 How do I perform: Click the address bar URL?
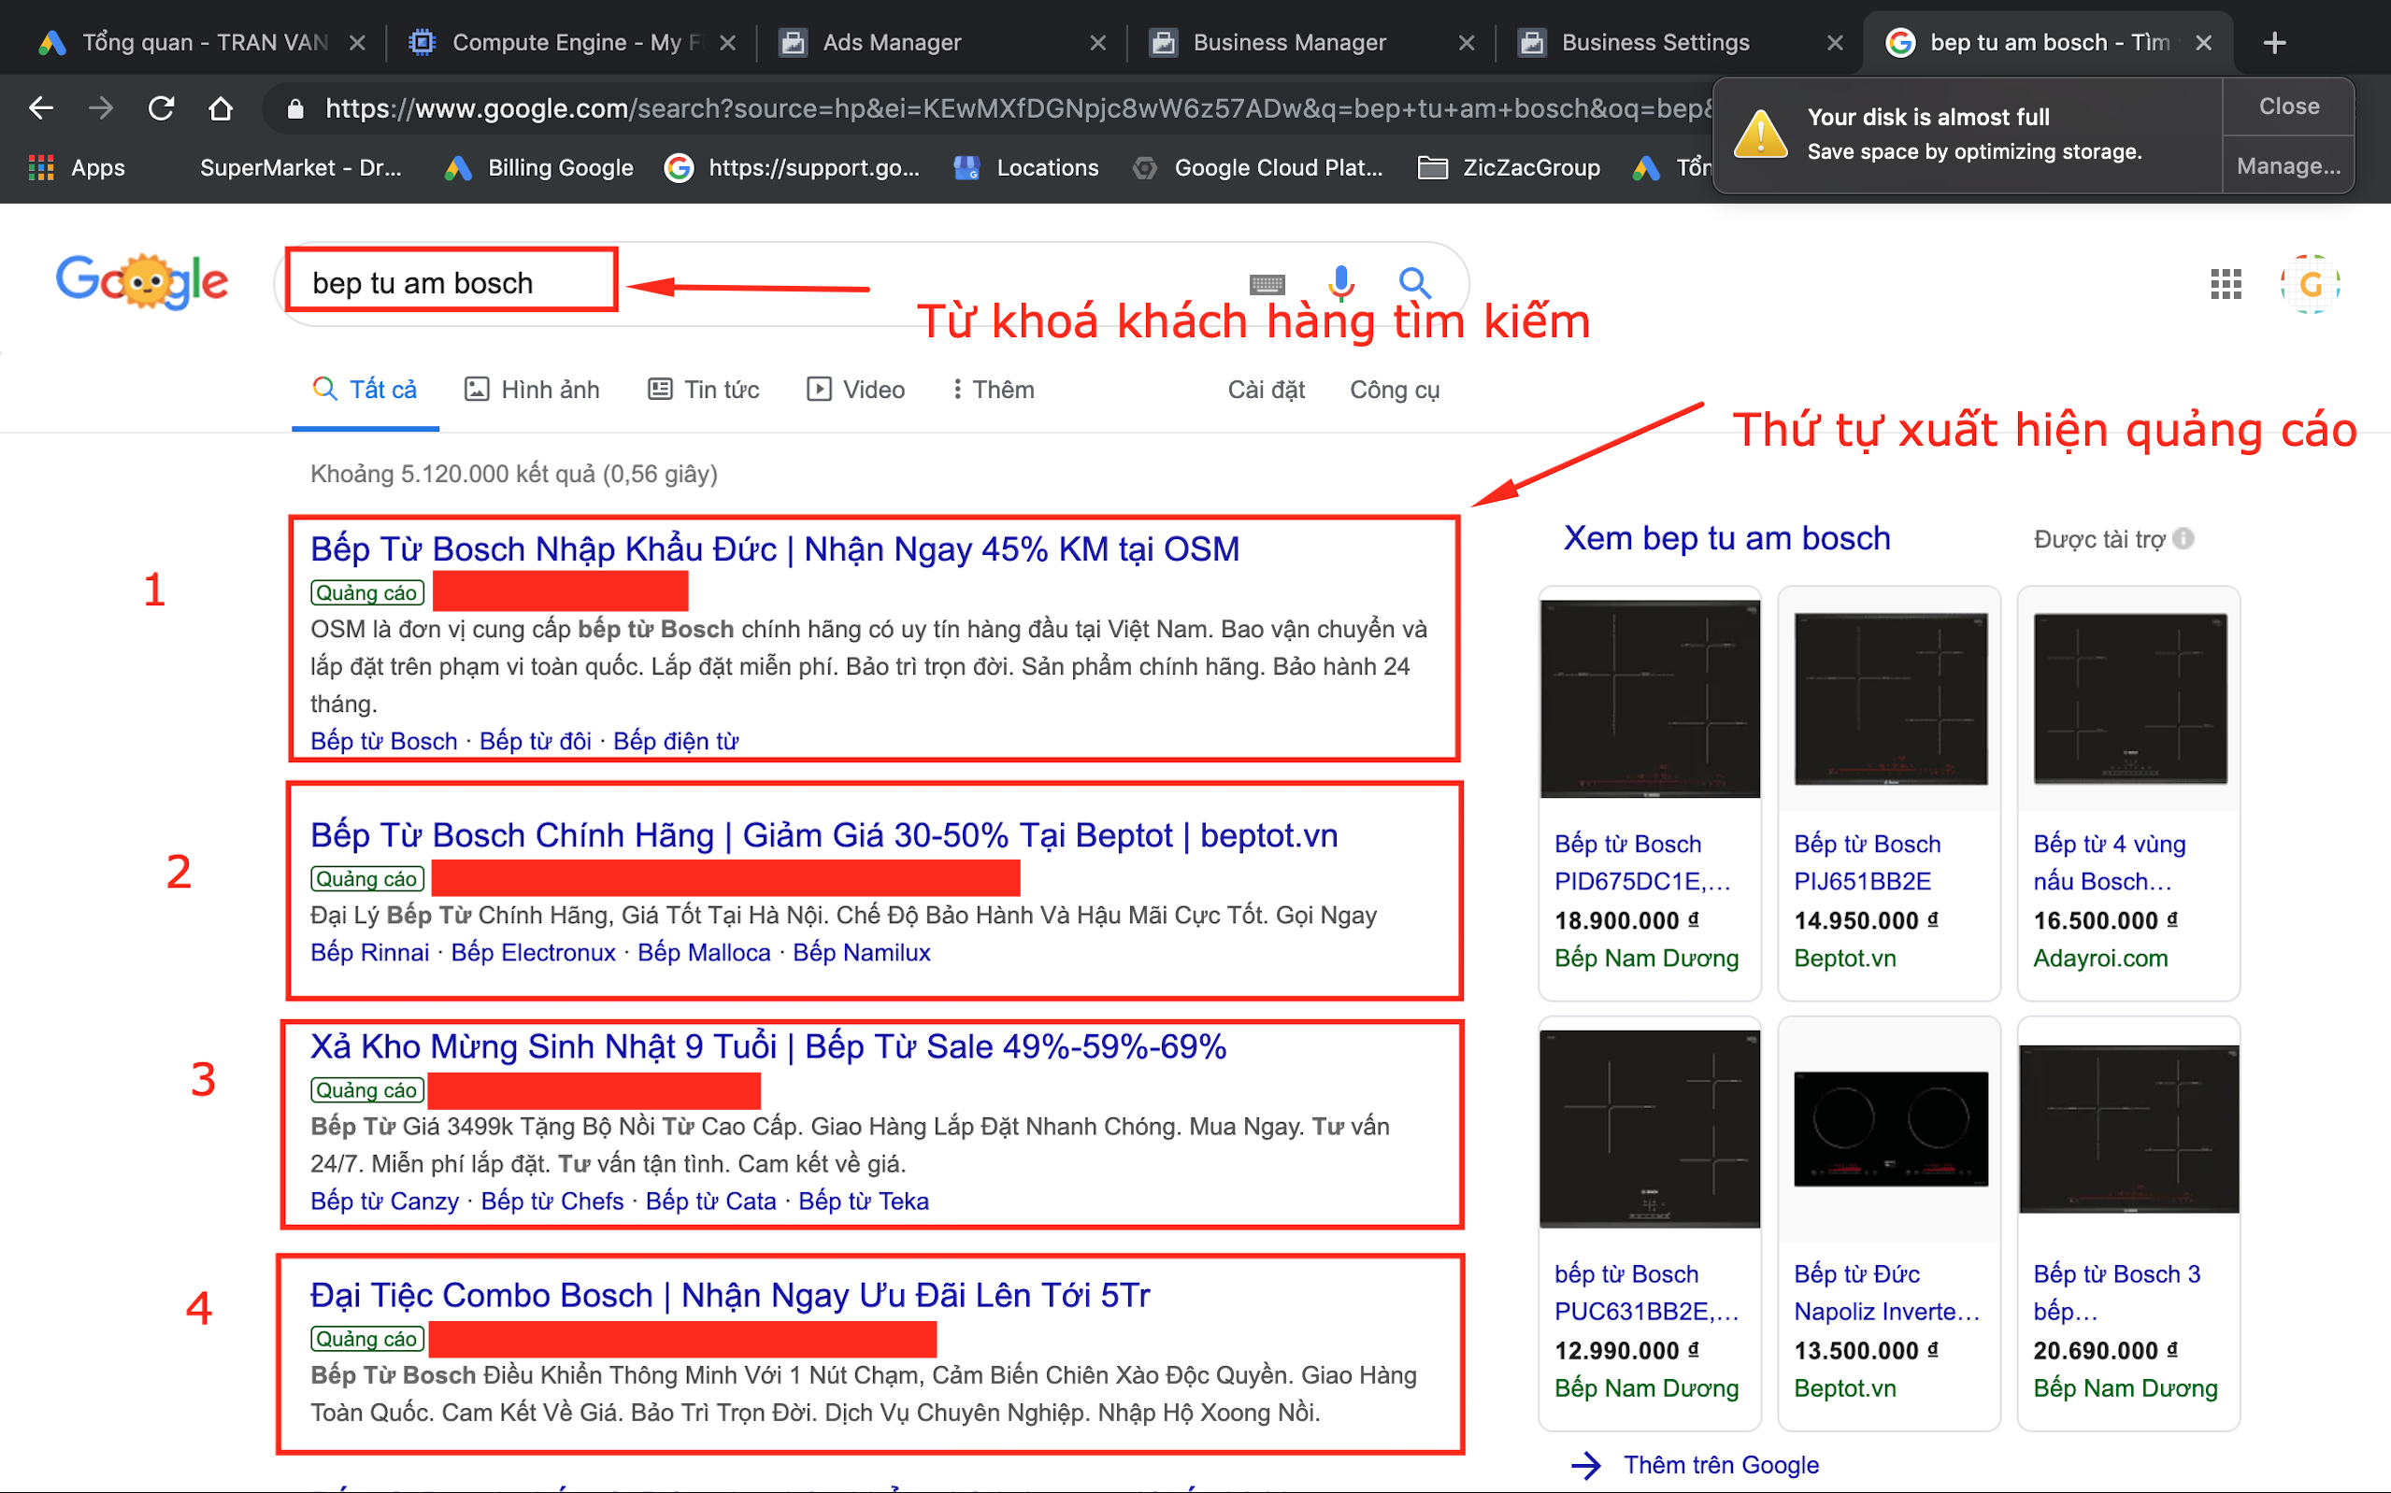pos(1017,107)
